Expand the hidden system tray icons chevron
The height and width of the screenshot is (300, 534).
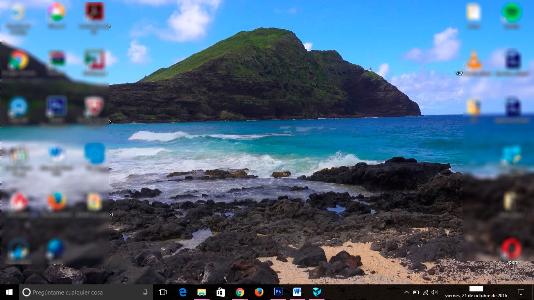click(x=407, y=292)
